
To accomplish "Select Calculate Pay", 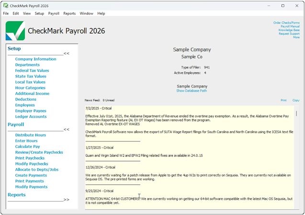I will pyautogui.click(x=27, y=147).
